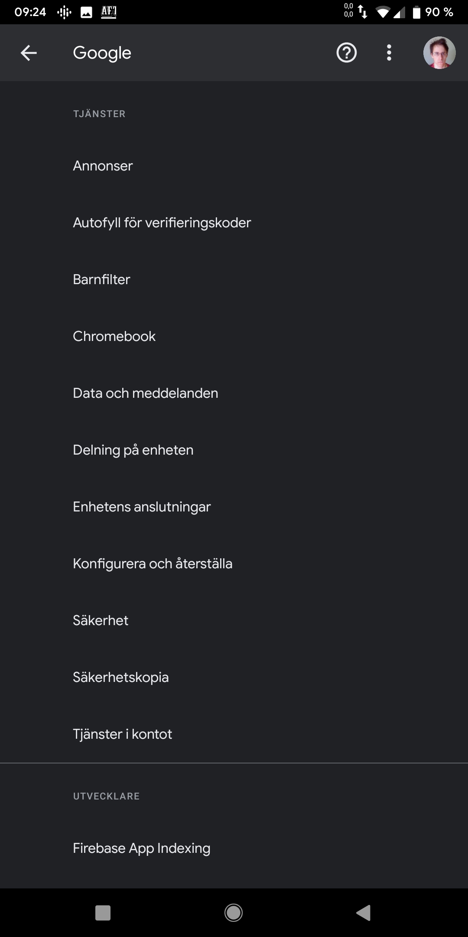
Task: Open the three-dot overflow menu
Action: pos(389,53)
